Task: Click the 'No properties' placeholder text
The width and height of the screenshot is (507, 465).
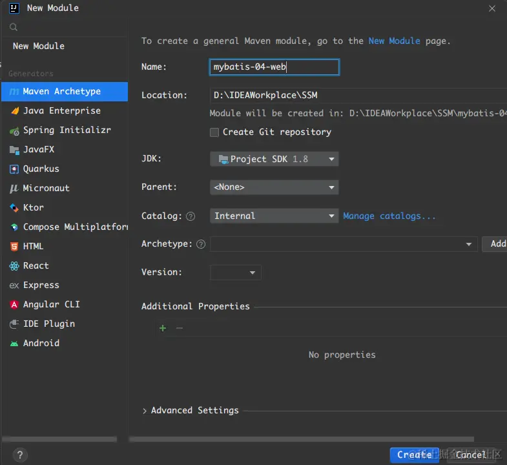Action: pyautogui.click(x=342, y=355)
